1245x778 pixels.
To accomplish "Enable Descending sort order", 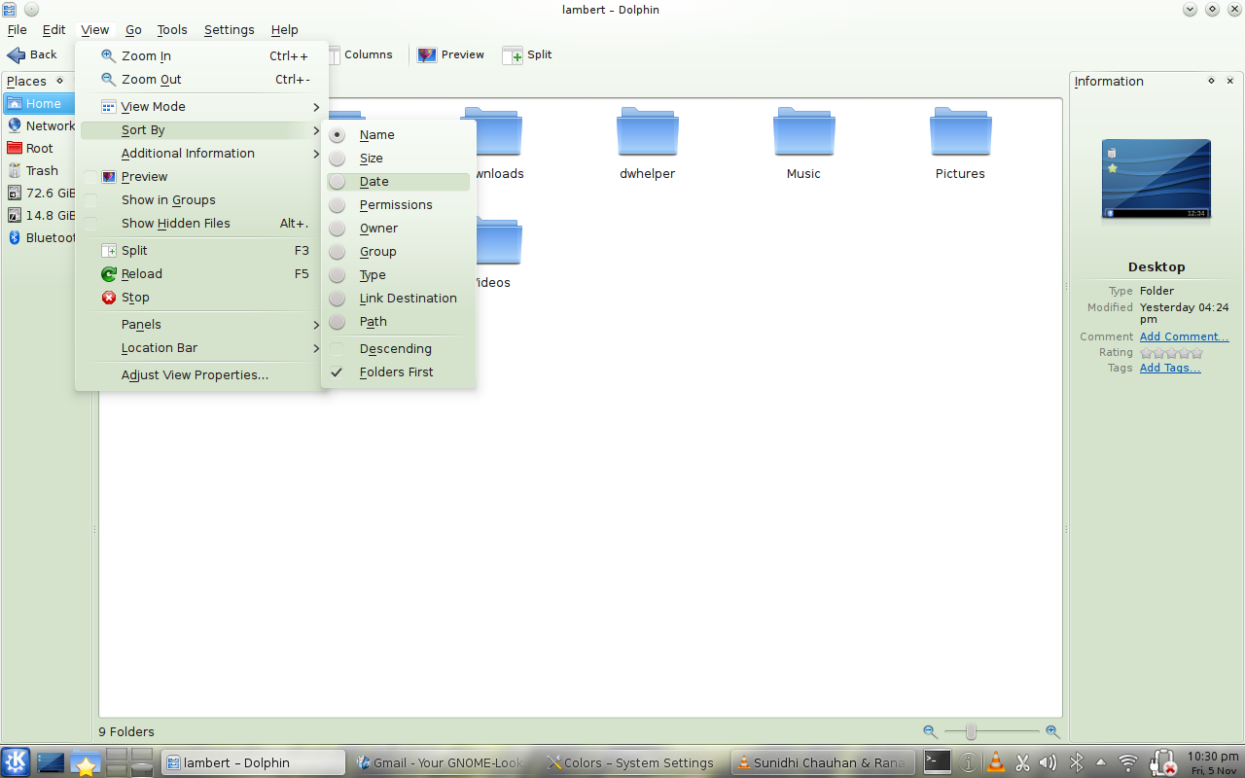I will tap(399, 349).
